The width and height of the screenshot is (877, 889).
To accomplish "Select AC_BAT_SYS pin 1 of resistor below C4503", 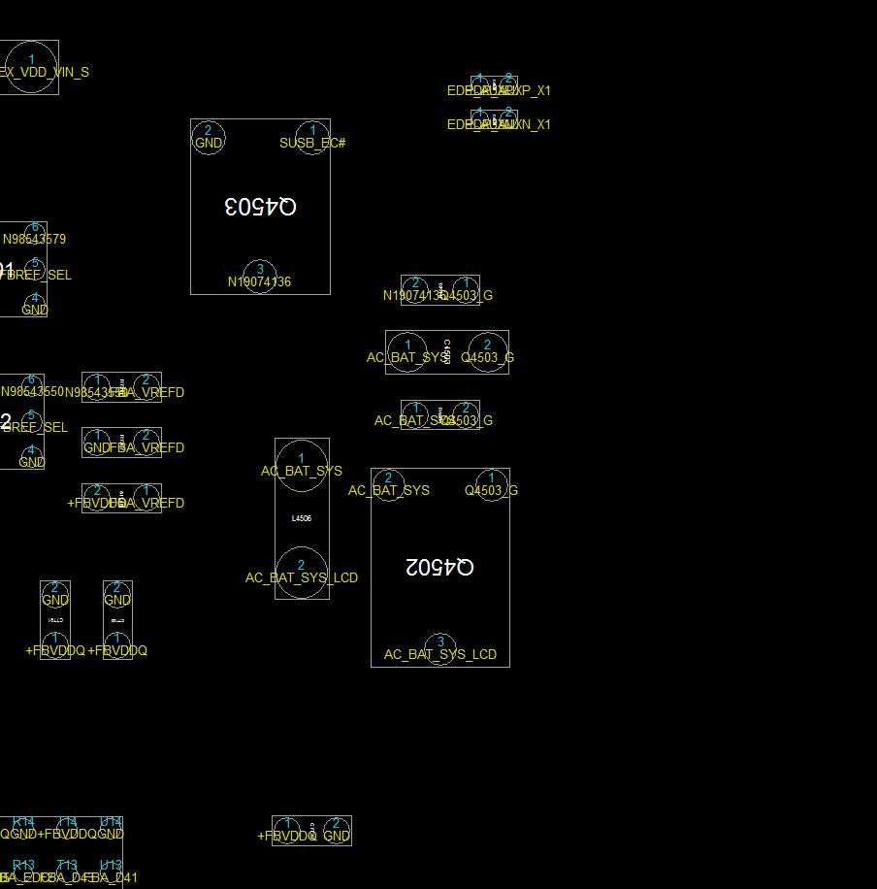I will point(415,415).
